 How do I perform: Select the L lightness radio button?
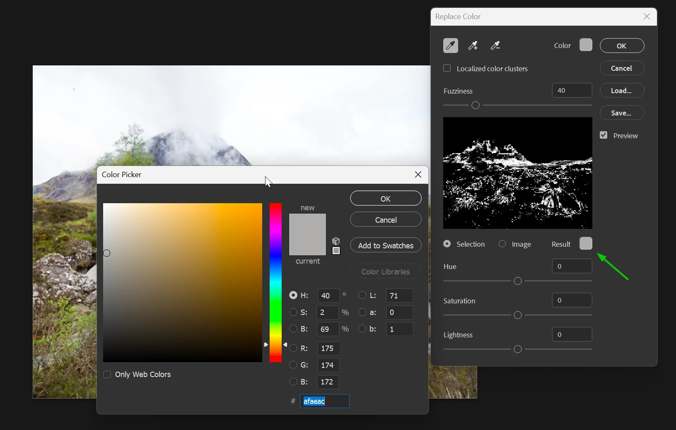pos(362,295)
